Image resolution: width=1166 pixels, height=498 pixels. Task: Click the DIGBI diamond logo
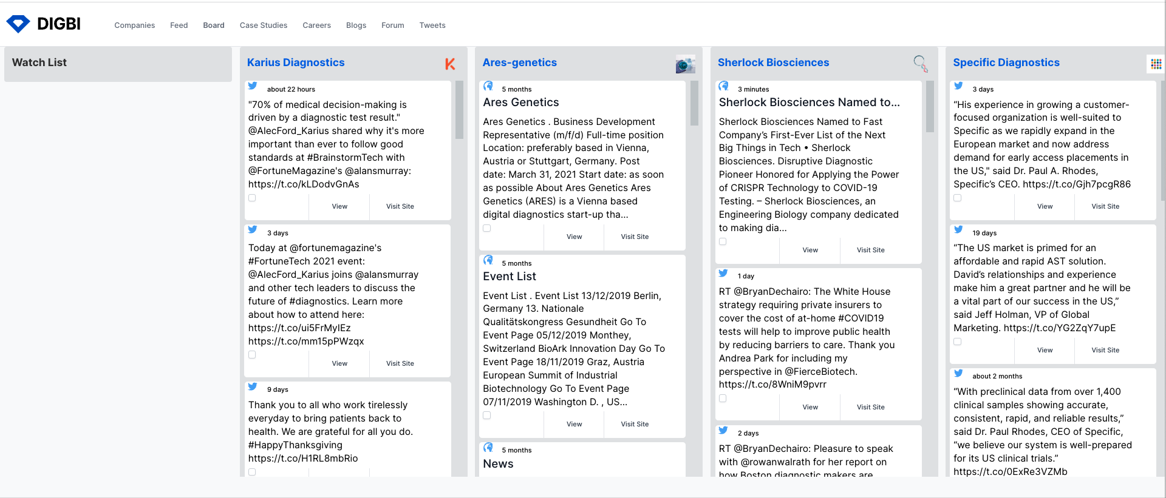pos(18,24)
